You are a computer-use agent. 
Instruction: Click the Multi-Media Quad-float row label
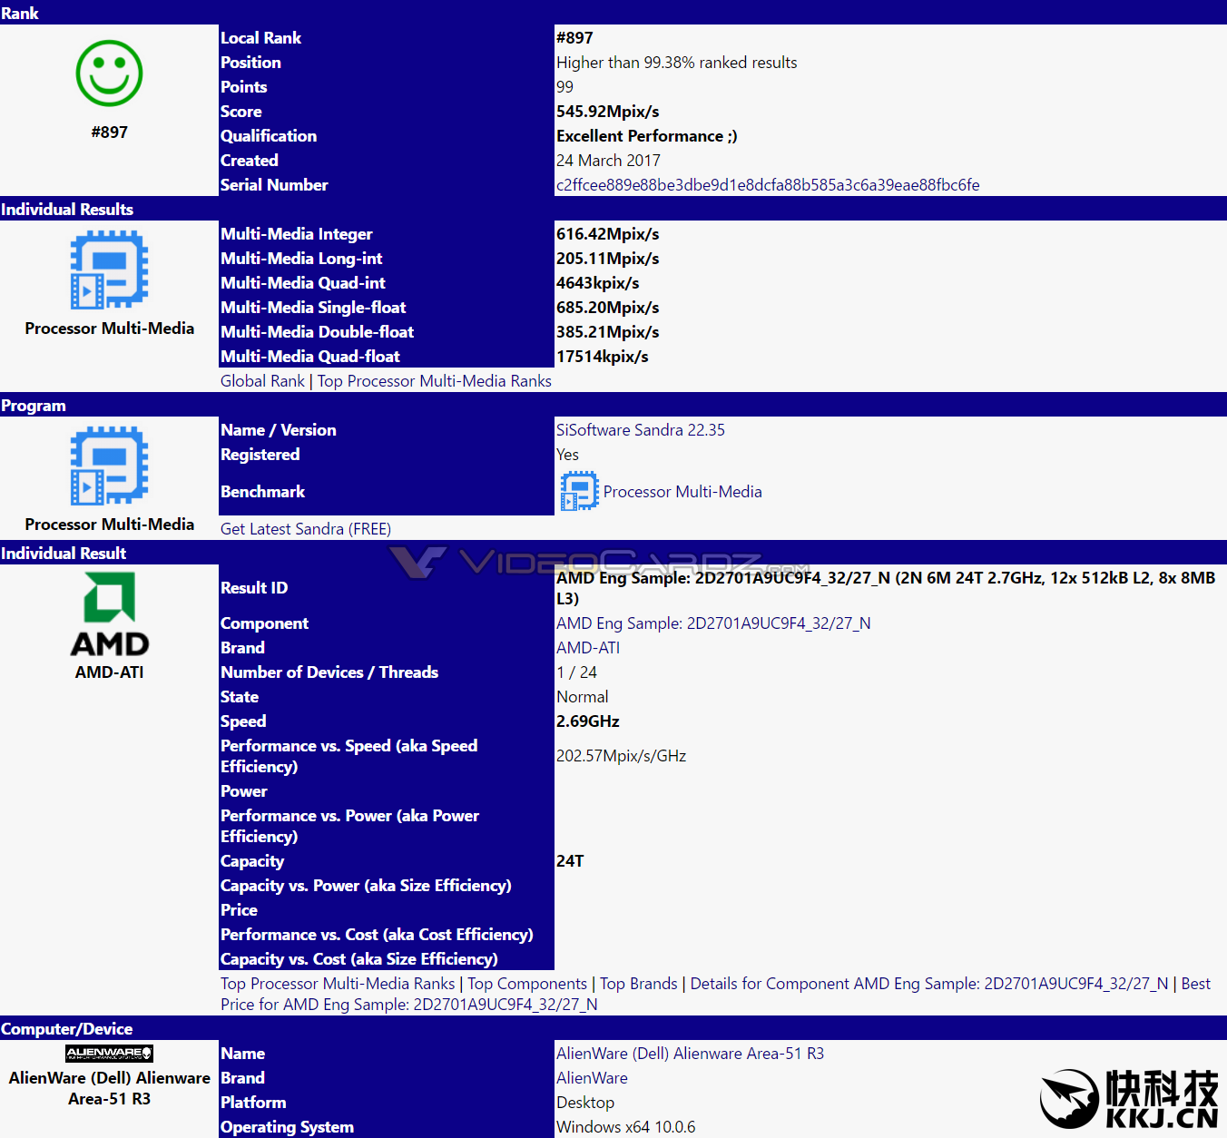coord(310,357)
